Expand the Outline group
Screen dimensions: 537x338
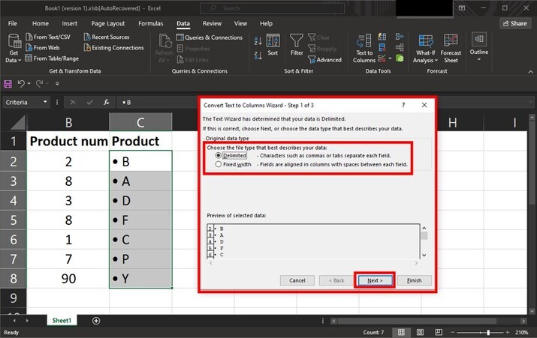478,46
